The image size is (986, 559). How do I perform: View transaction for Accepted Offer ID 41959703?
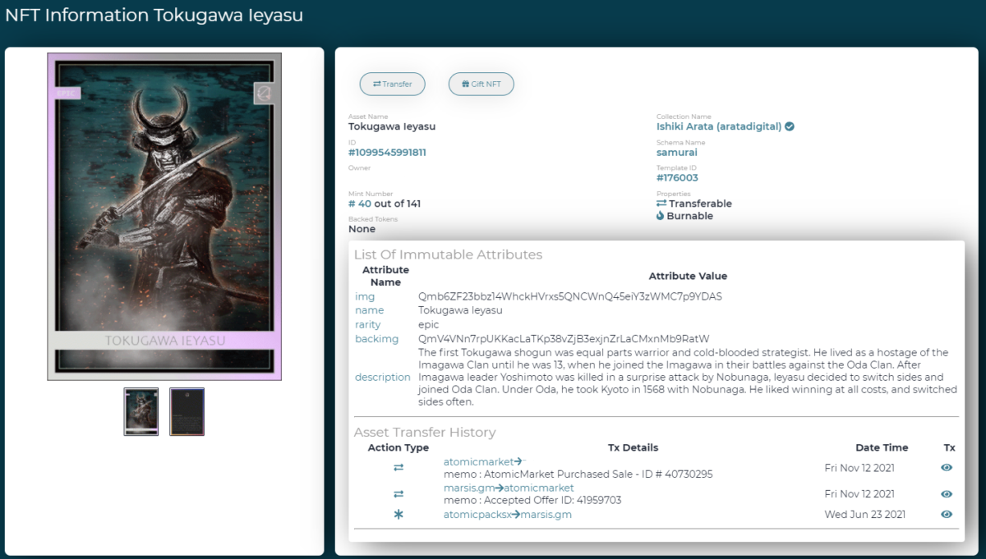pos(947,494)
